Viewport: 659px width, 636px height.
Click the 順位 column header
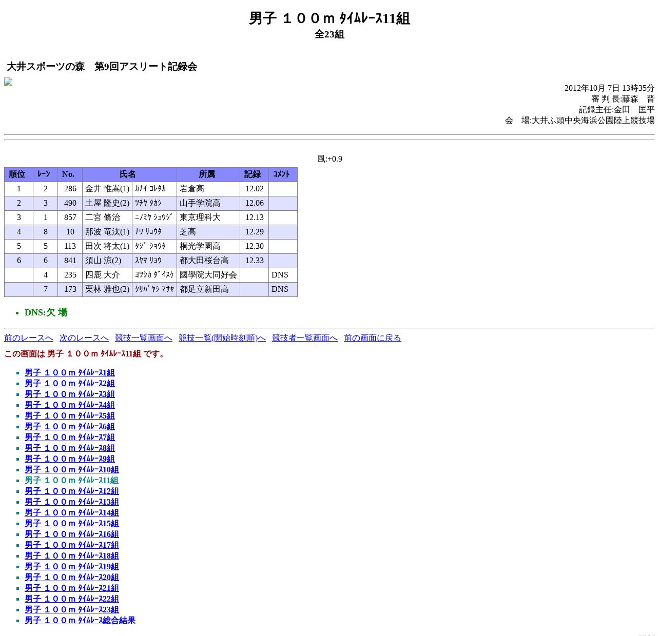tap(18, 174)
